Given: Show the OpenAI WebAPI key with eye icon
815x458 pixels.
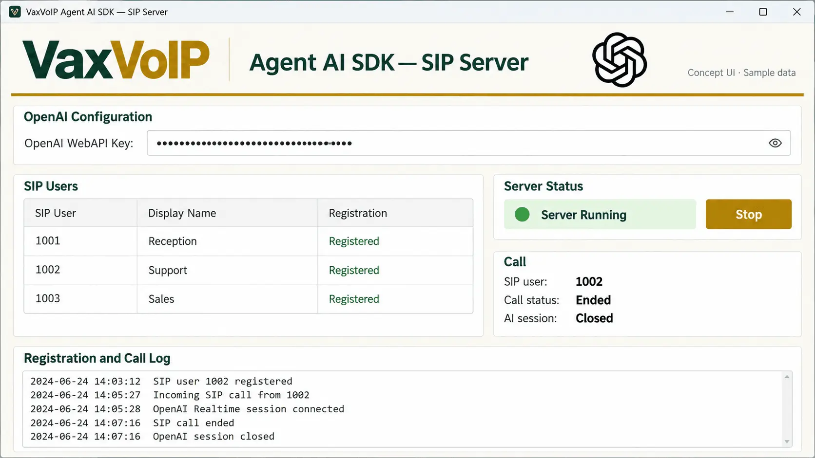Looking at the screenshot, I should pos(775,143).
